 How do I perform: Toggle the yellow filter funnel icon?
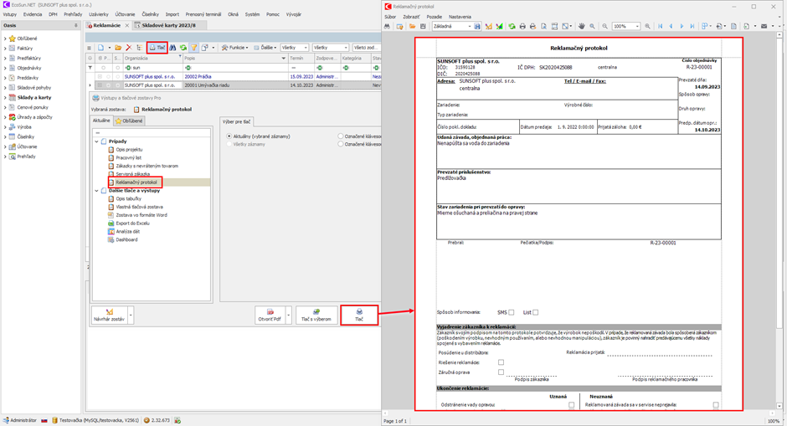(193, 48)
